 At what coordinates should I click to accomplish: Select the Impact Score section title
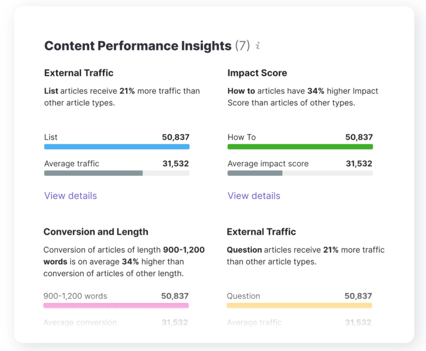coord(257,73)
